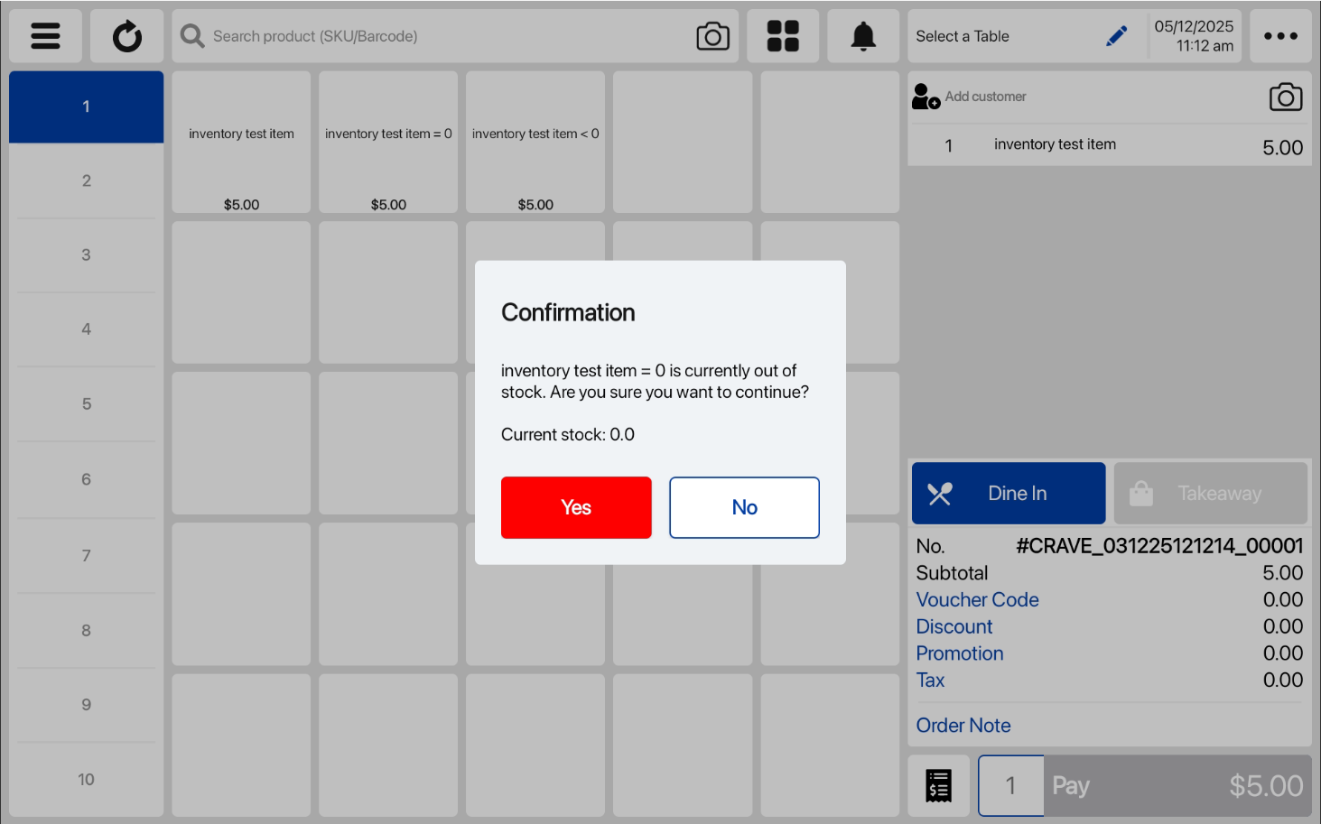Screen dimensions: 1321x824
Task: Click the Order Note link
Action: 963,725
